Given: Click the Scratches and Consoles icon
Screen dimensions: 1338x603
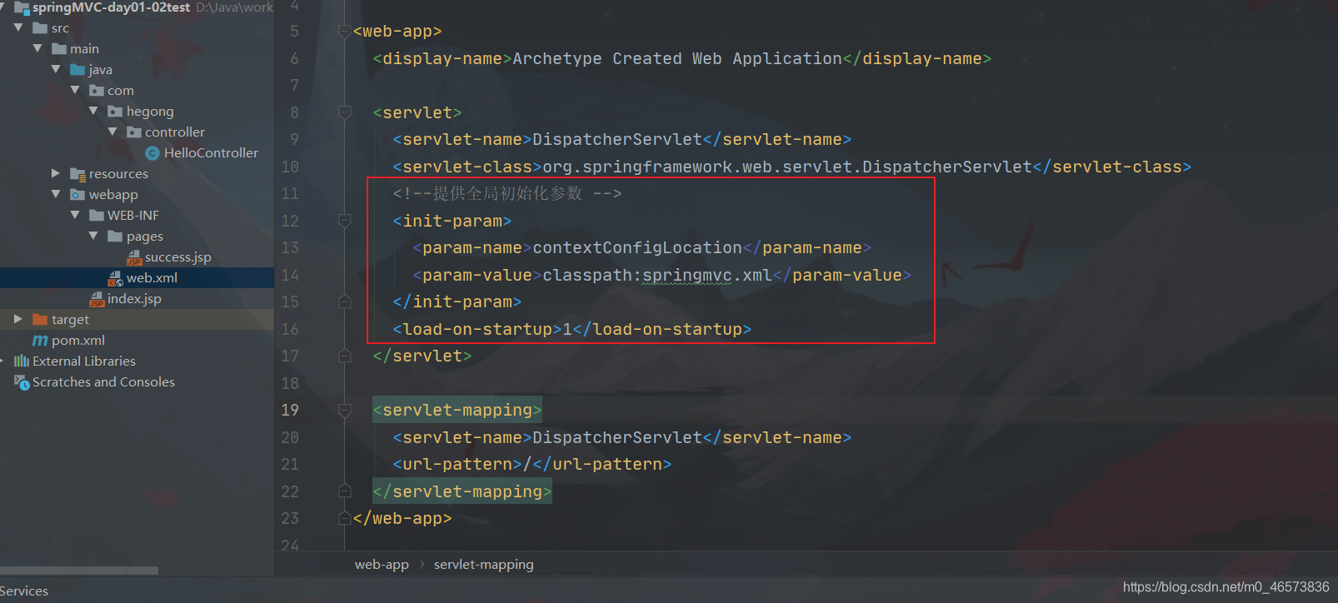Looking at the screenshot, I should pos(22,381).
